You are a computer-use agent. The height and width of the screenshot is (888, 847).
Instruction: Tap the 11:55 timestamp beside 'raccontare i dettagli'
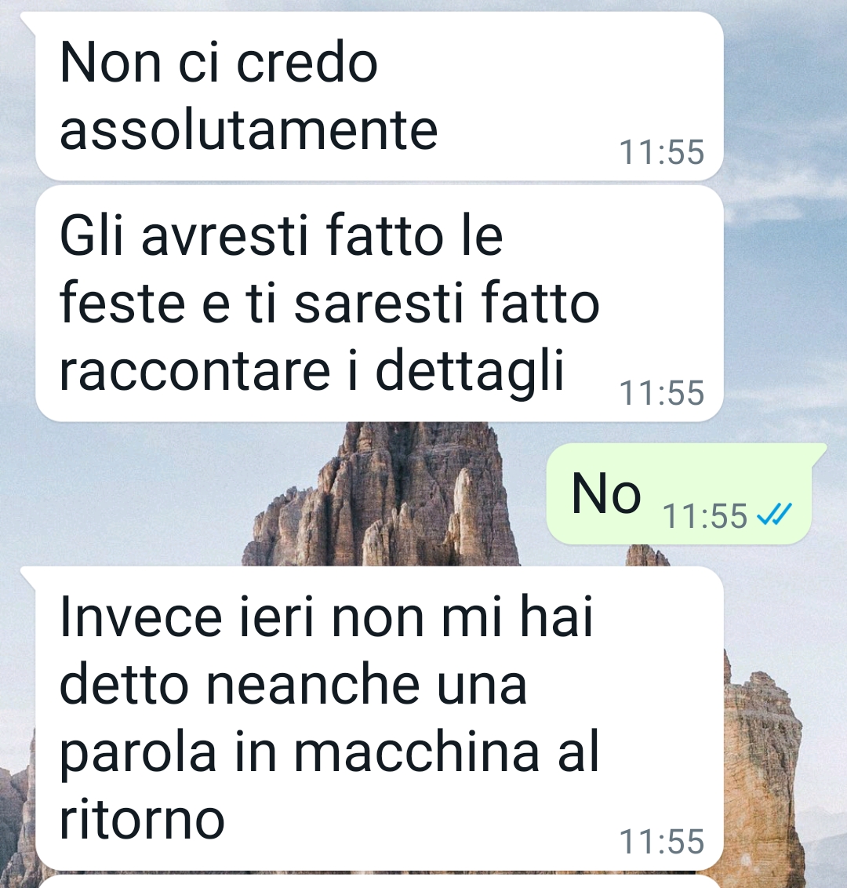662,393
